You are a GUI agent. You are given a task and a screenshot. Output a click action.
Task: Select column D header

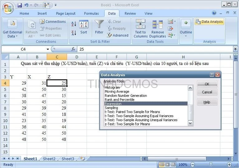(x=77, y=57)
